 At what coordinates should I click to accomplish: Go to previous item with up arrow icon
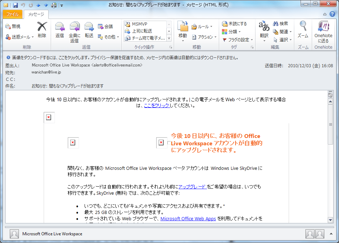[38, 5]
